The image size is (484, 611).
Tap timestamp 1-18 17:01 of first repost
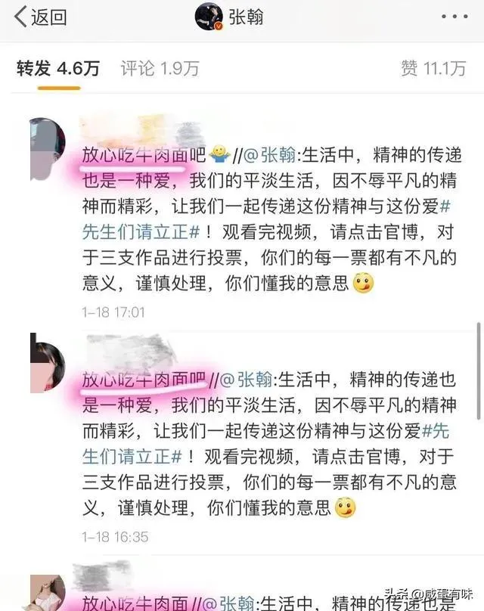113,312
